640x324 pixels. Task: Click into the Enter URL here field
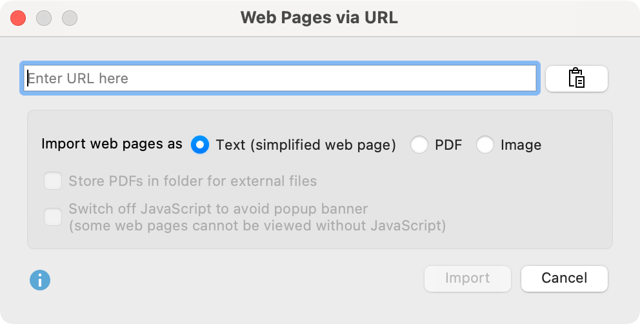281,79
